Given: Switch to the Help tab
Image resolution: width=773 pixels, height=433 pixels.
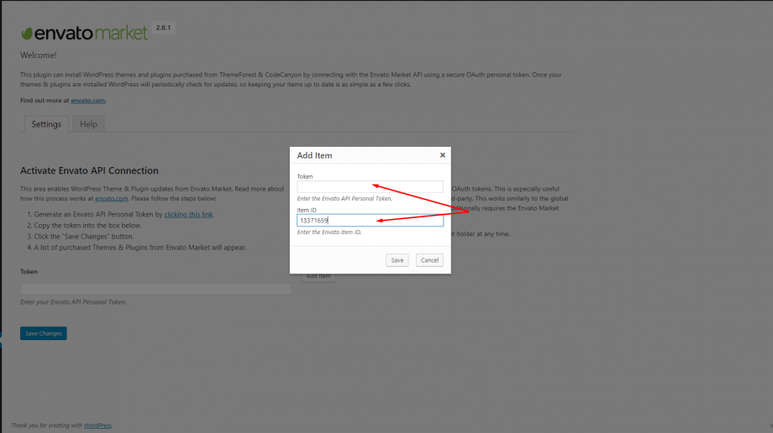Looking at the screenshot, I should pos(88,124).
